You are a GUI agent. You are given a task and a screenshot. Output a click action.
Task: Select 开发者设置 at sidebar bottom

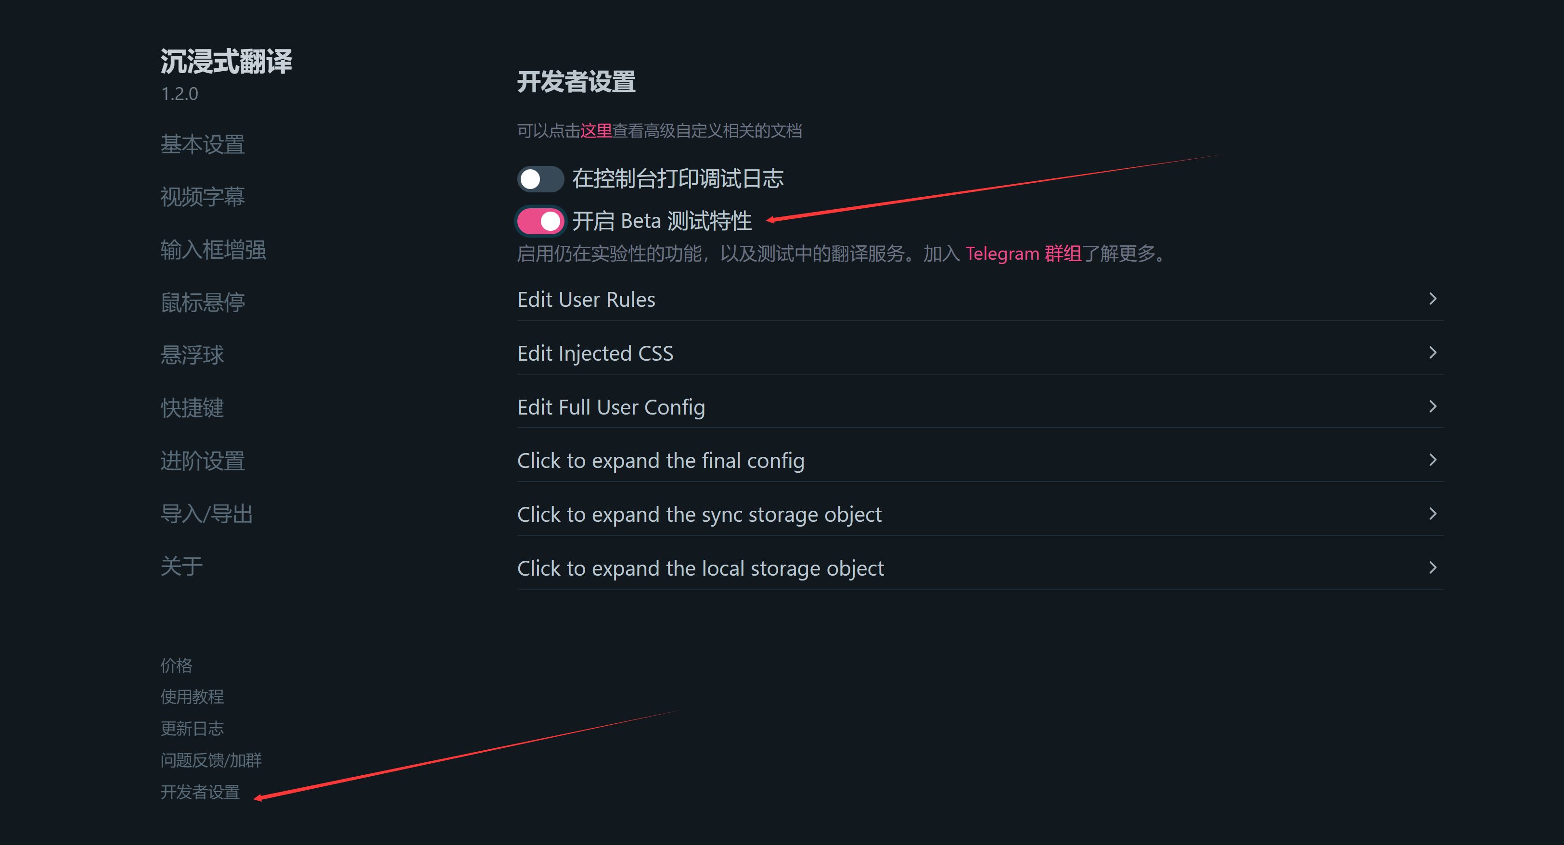point(200,792)
